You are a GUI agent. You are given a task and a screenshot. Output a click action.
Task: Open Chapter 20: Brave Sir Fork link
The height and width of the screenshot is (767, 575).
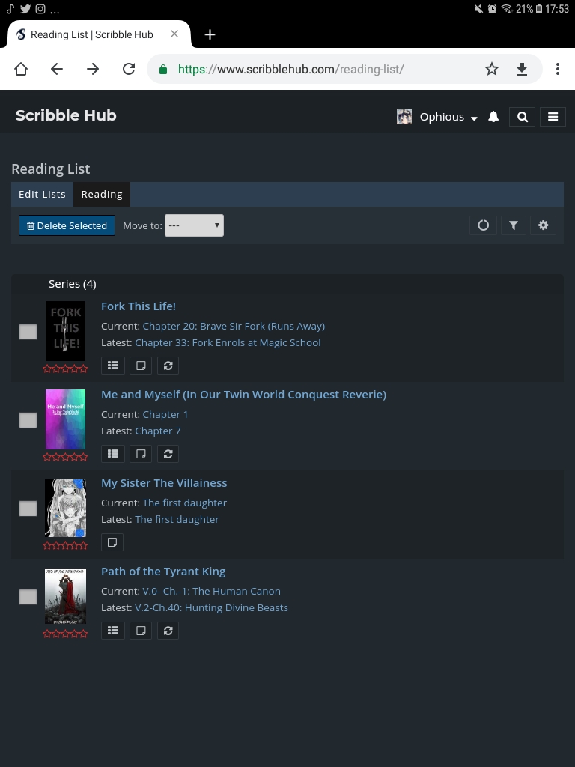234,327
